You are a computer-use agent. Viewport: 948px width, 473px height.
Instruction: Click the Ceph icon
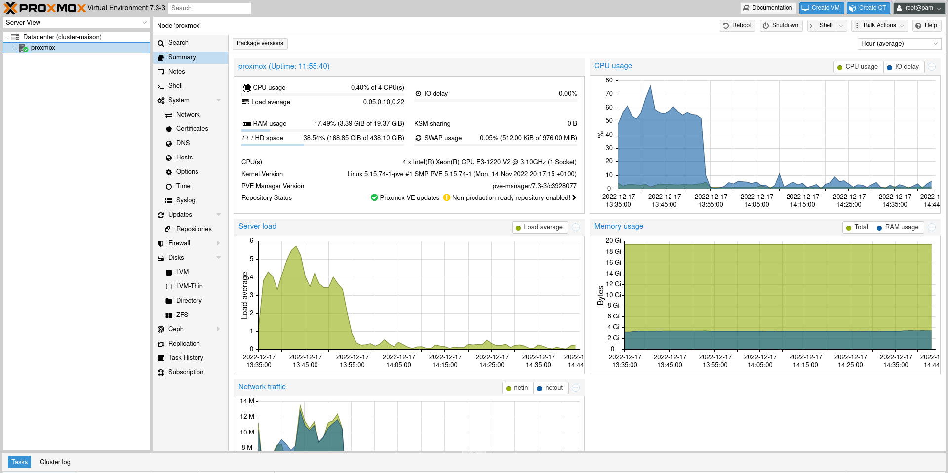click(161, 330)
